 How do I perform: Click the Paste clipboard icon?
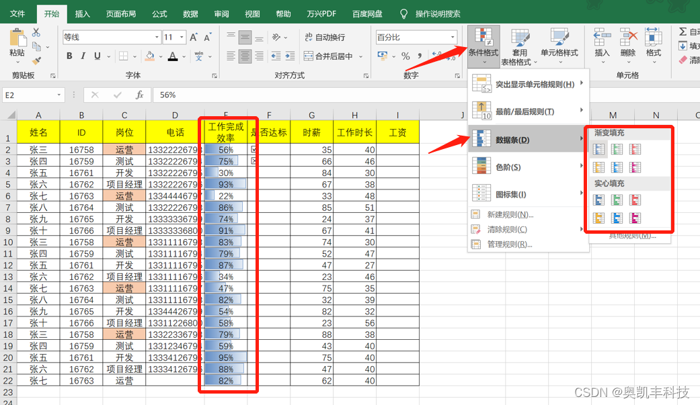17,38
